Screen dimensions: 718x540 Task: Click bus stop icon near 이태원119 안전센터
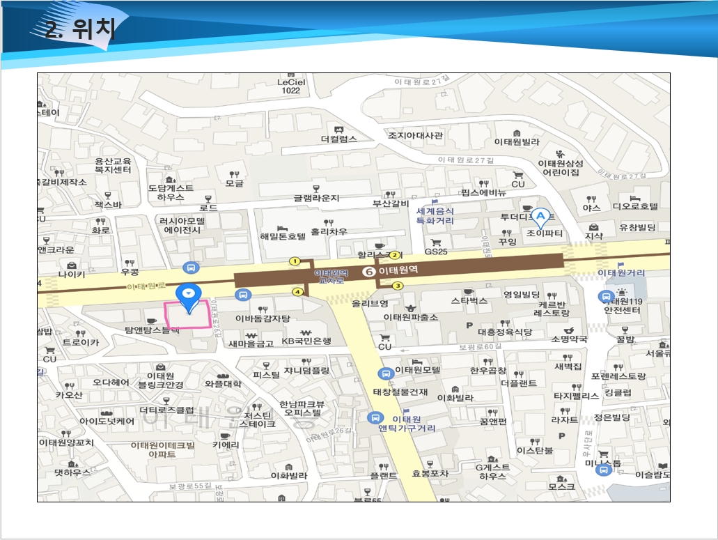pos(607,297)
